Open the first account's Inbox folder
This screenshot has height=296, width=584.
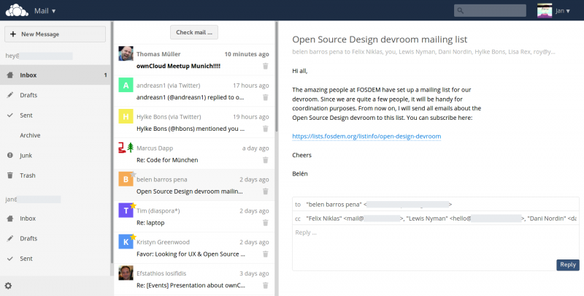click(55, 75)
